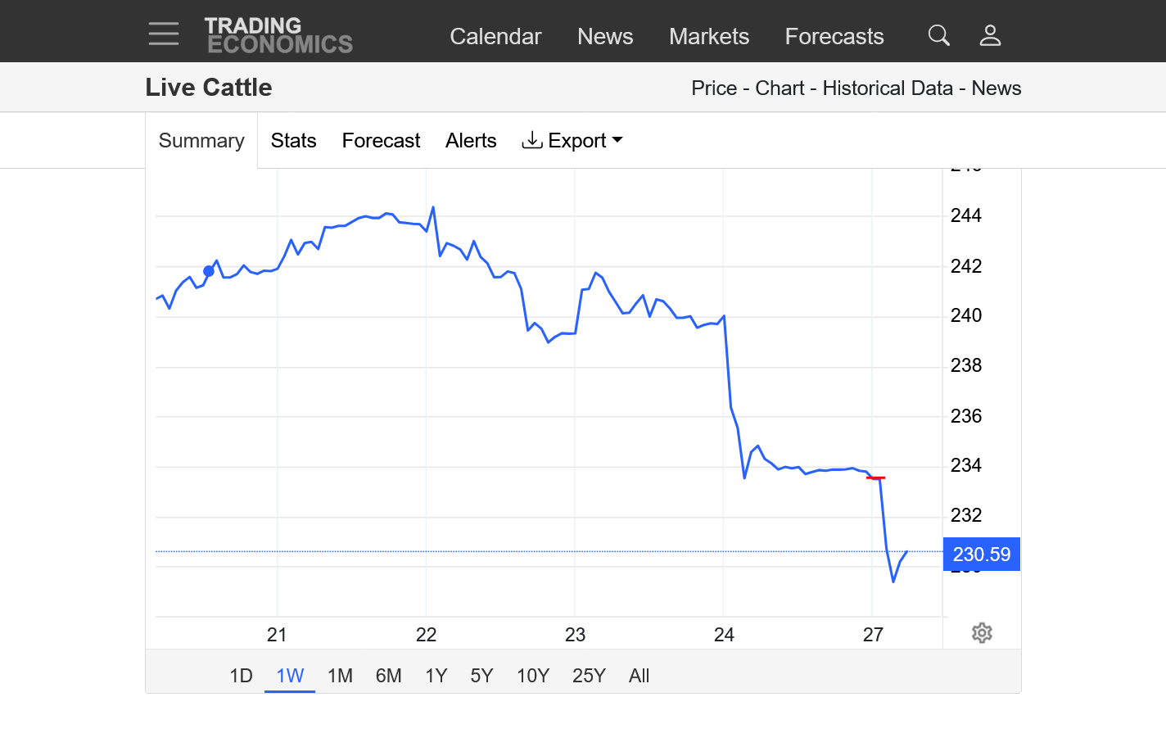Open the Stats tab
The width and height of the screenshot is (1166, 738).
[x=293, y=141]
